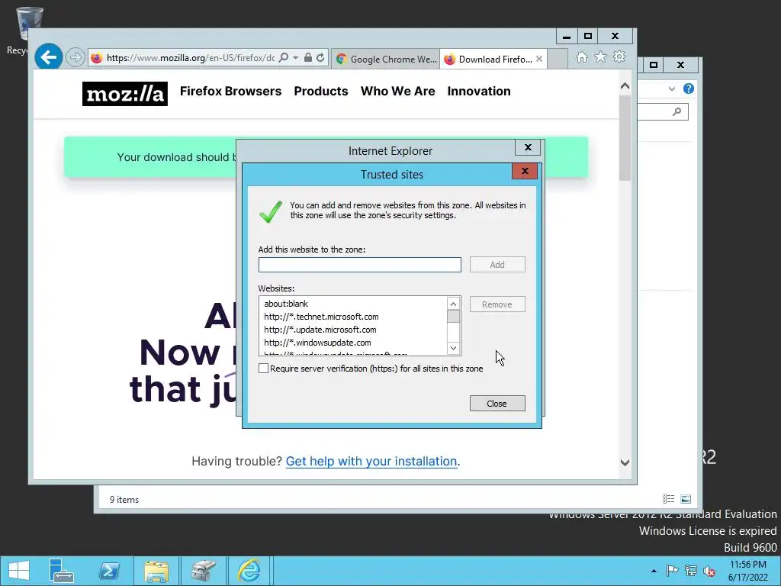Click the Close button in Trusted sites dialog

coord(497,404)
